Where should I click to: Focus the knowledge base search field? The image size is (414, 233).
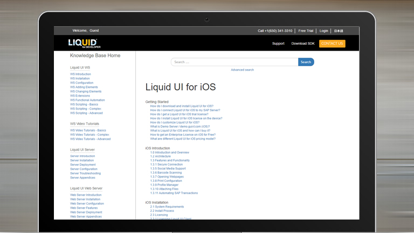(234, 62)
